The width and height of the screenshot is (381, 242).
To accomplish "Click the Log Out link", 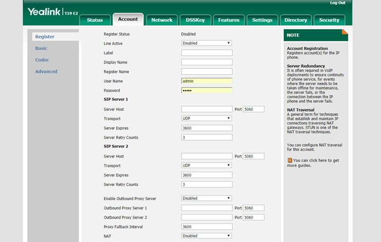I will click(337, 3).
